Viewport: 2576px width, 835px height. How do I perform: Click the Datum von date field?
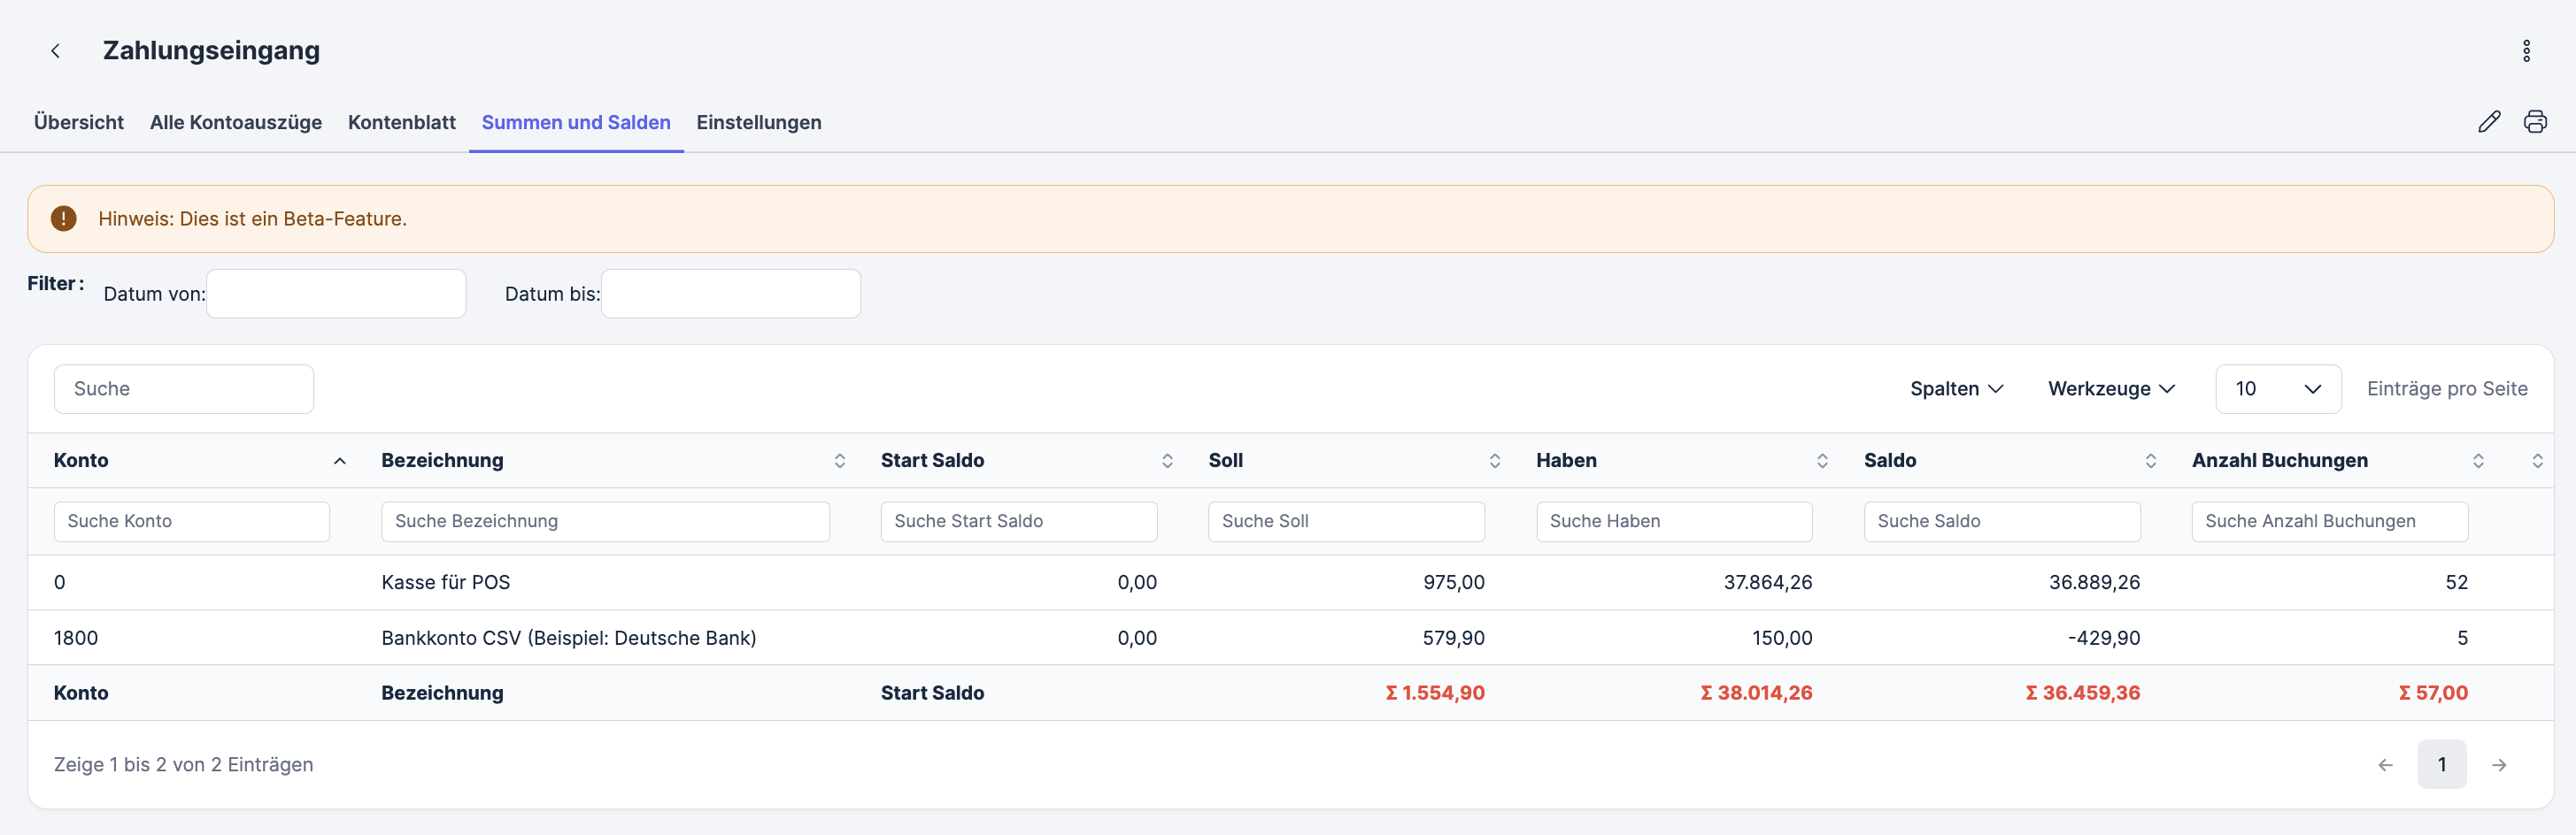(x=336, y=294)
